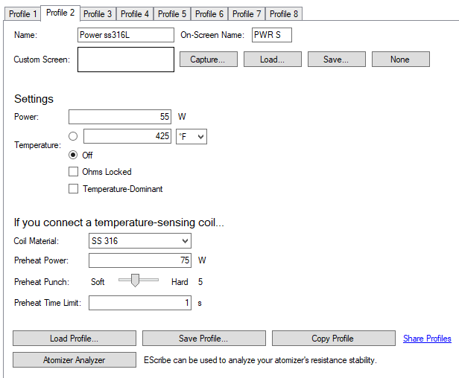Open the Profile 5 tab
The width and height of the screenshot is (459, 378).
point(172,14)
